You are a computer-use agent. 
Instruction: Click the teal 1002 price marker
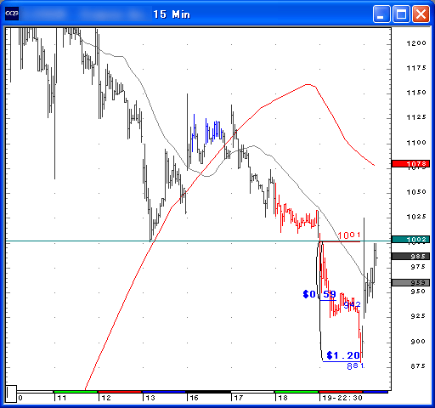click(411, 240)
